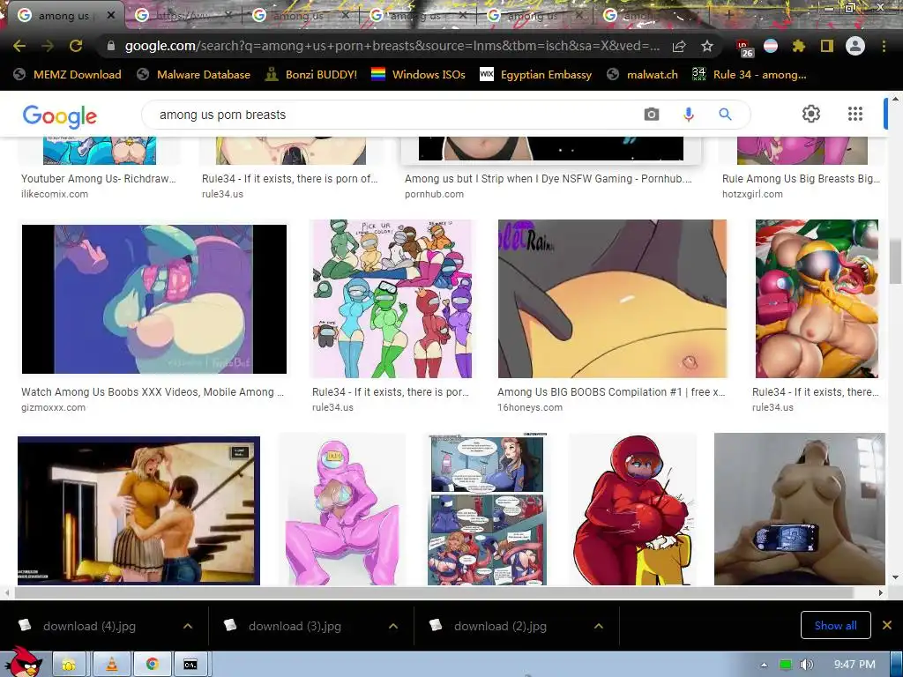Click the horizontal scrollbar right arrow
This screenshot has height=677, width=903.
tap(881, 592)
